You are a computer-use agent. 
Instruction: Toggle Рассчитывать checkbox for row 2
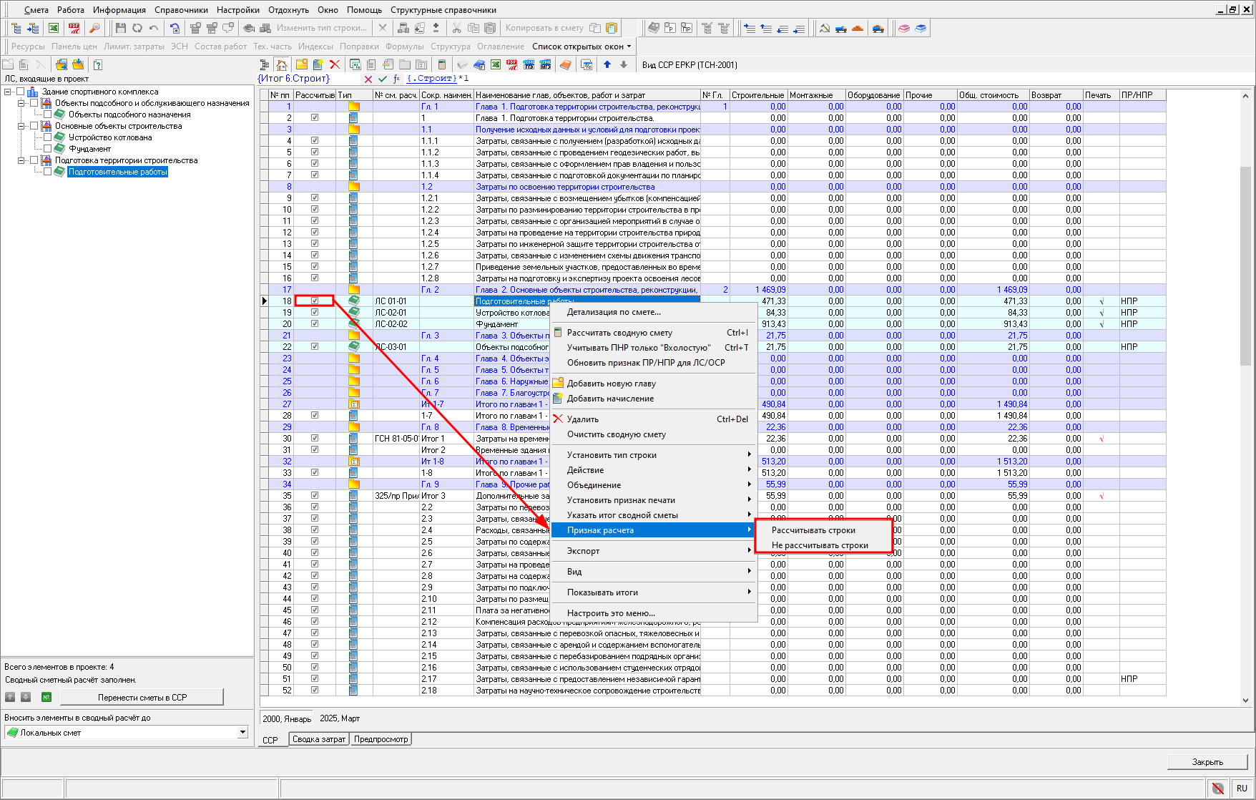315,117
